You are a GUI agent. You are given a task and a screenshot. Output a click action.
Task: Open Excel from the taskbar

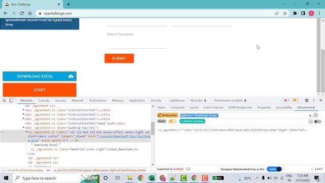(x=151, y=178)
